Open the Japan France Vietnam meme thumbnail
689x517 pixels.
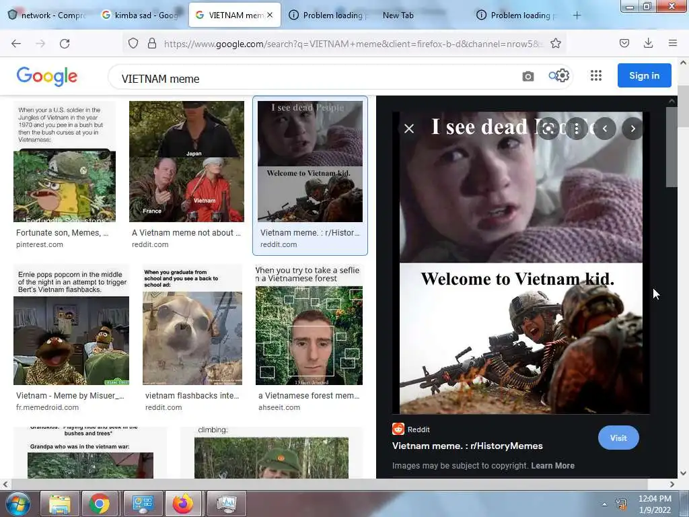[x=186, y=162]
